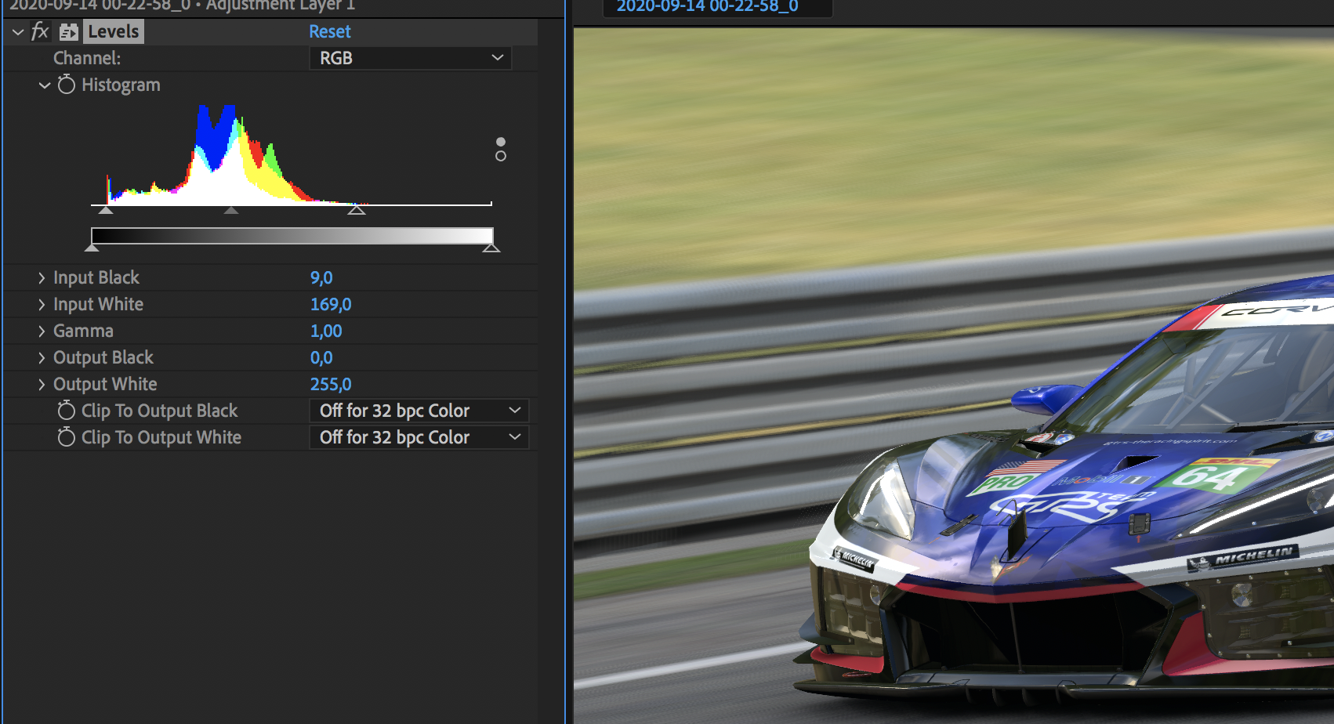Image resolution: width=1334 pixels, height=724 pixels.
Task: Select the filled circle histogram view option
Action: pos(501,142)
